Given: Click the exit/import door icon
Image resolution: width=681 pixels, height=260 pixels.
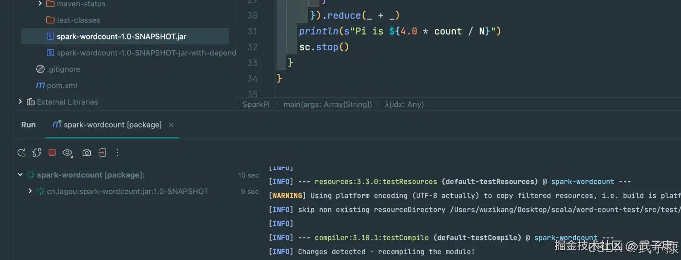Looking at the screenshot, I should (103, 153).
